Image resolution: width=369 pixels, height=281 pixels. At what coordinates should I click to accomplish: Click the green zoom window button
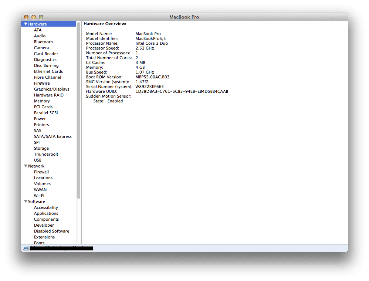click(x=41, y=17)
